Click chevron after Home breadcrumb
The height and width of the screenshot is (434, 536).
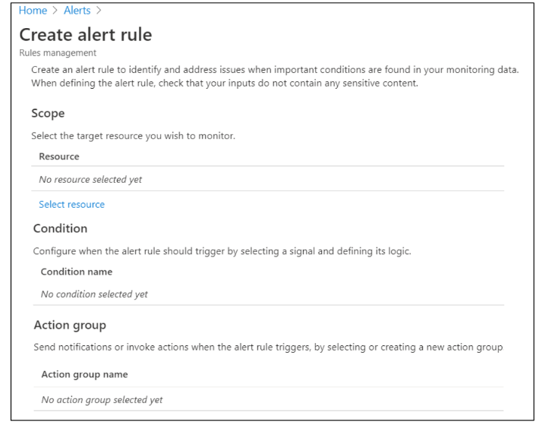(x=55, y=11)
